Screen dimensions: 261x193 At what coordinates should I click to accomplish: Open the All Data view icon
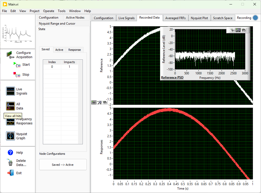tap(11, 106)
